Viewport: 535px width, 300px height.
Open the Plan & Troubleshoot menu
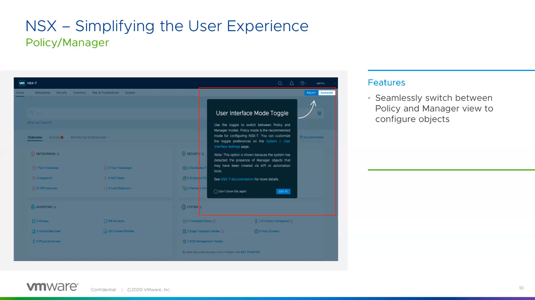click(x=105, y=93)
